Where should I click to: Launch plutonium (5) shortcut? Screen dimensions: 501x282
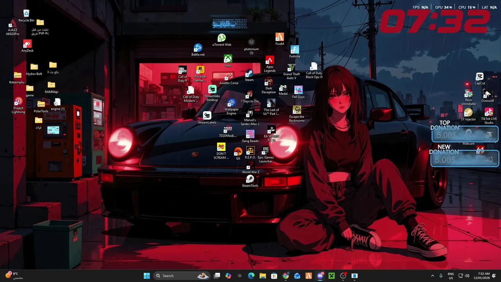pyautogui.click(x=251, y=46)
